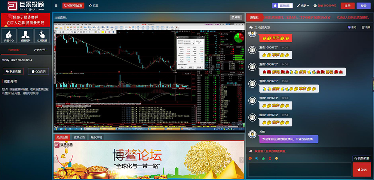Click the system welcome message bubble
The width and height of the screenshot is (374, 180).
289,139
